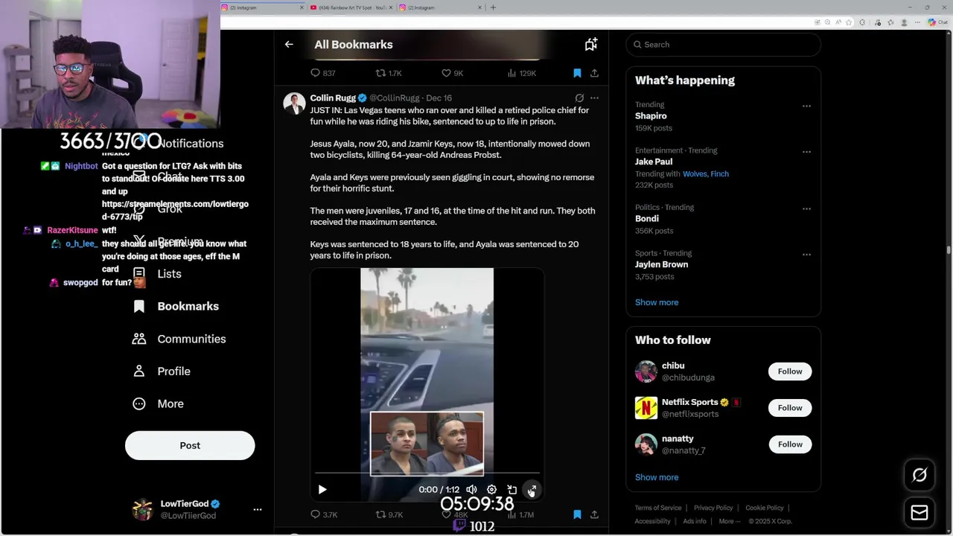Open Notifications in the sidebar
This screenshot has width=953, height=536.
190,144
